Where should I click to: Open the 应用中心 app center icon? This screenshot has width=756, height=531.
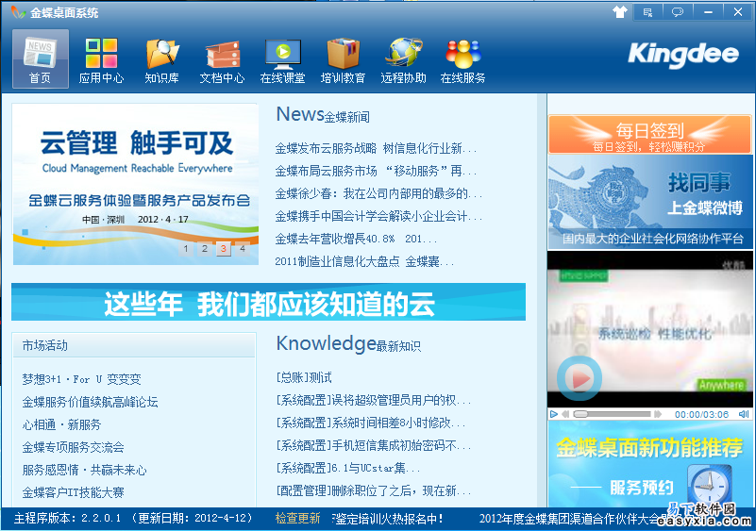[101, 59]
